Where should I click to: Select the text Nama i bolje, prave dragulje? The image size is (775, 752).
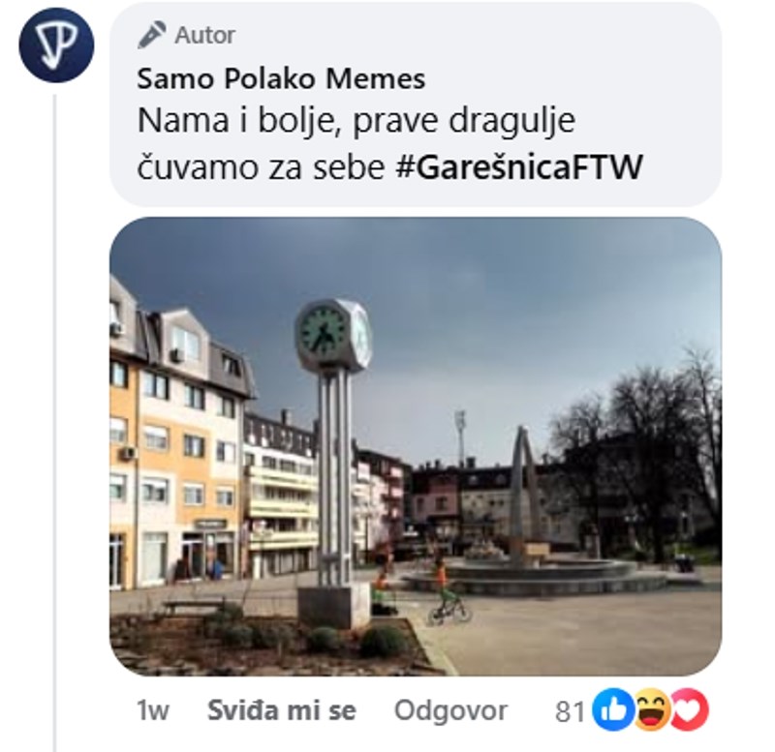(356, 121)
